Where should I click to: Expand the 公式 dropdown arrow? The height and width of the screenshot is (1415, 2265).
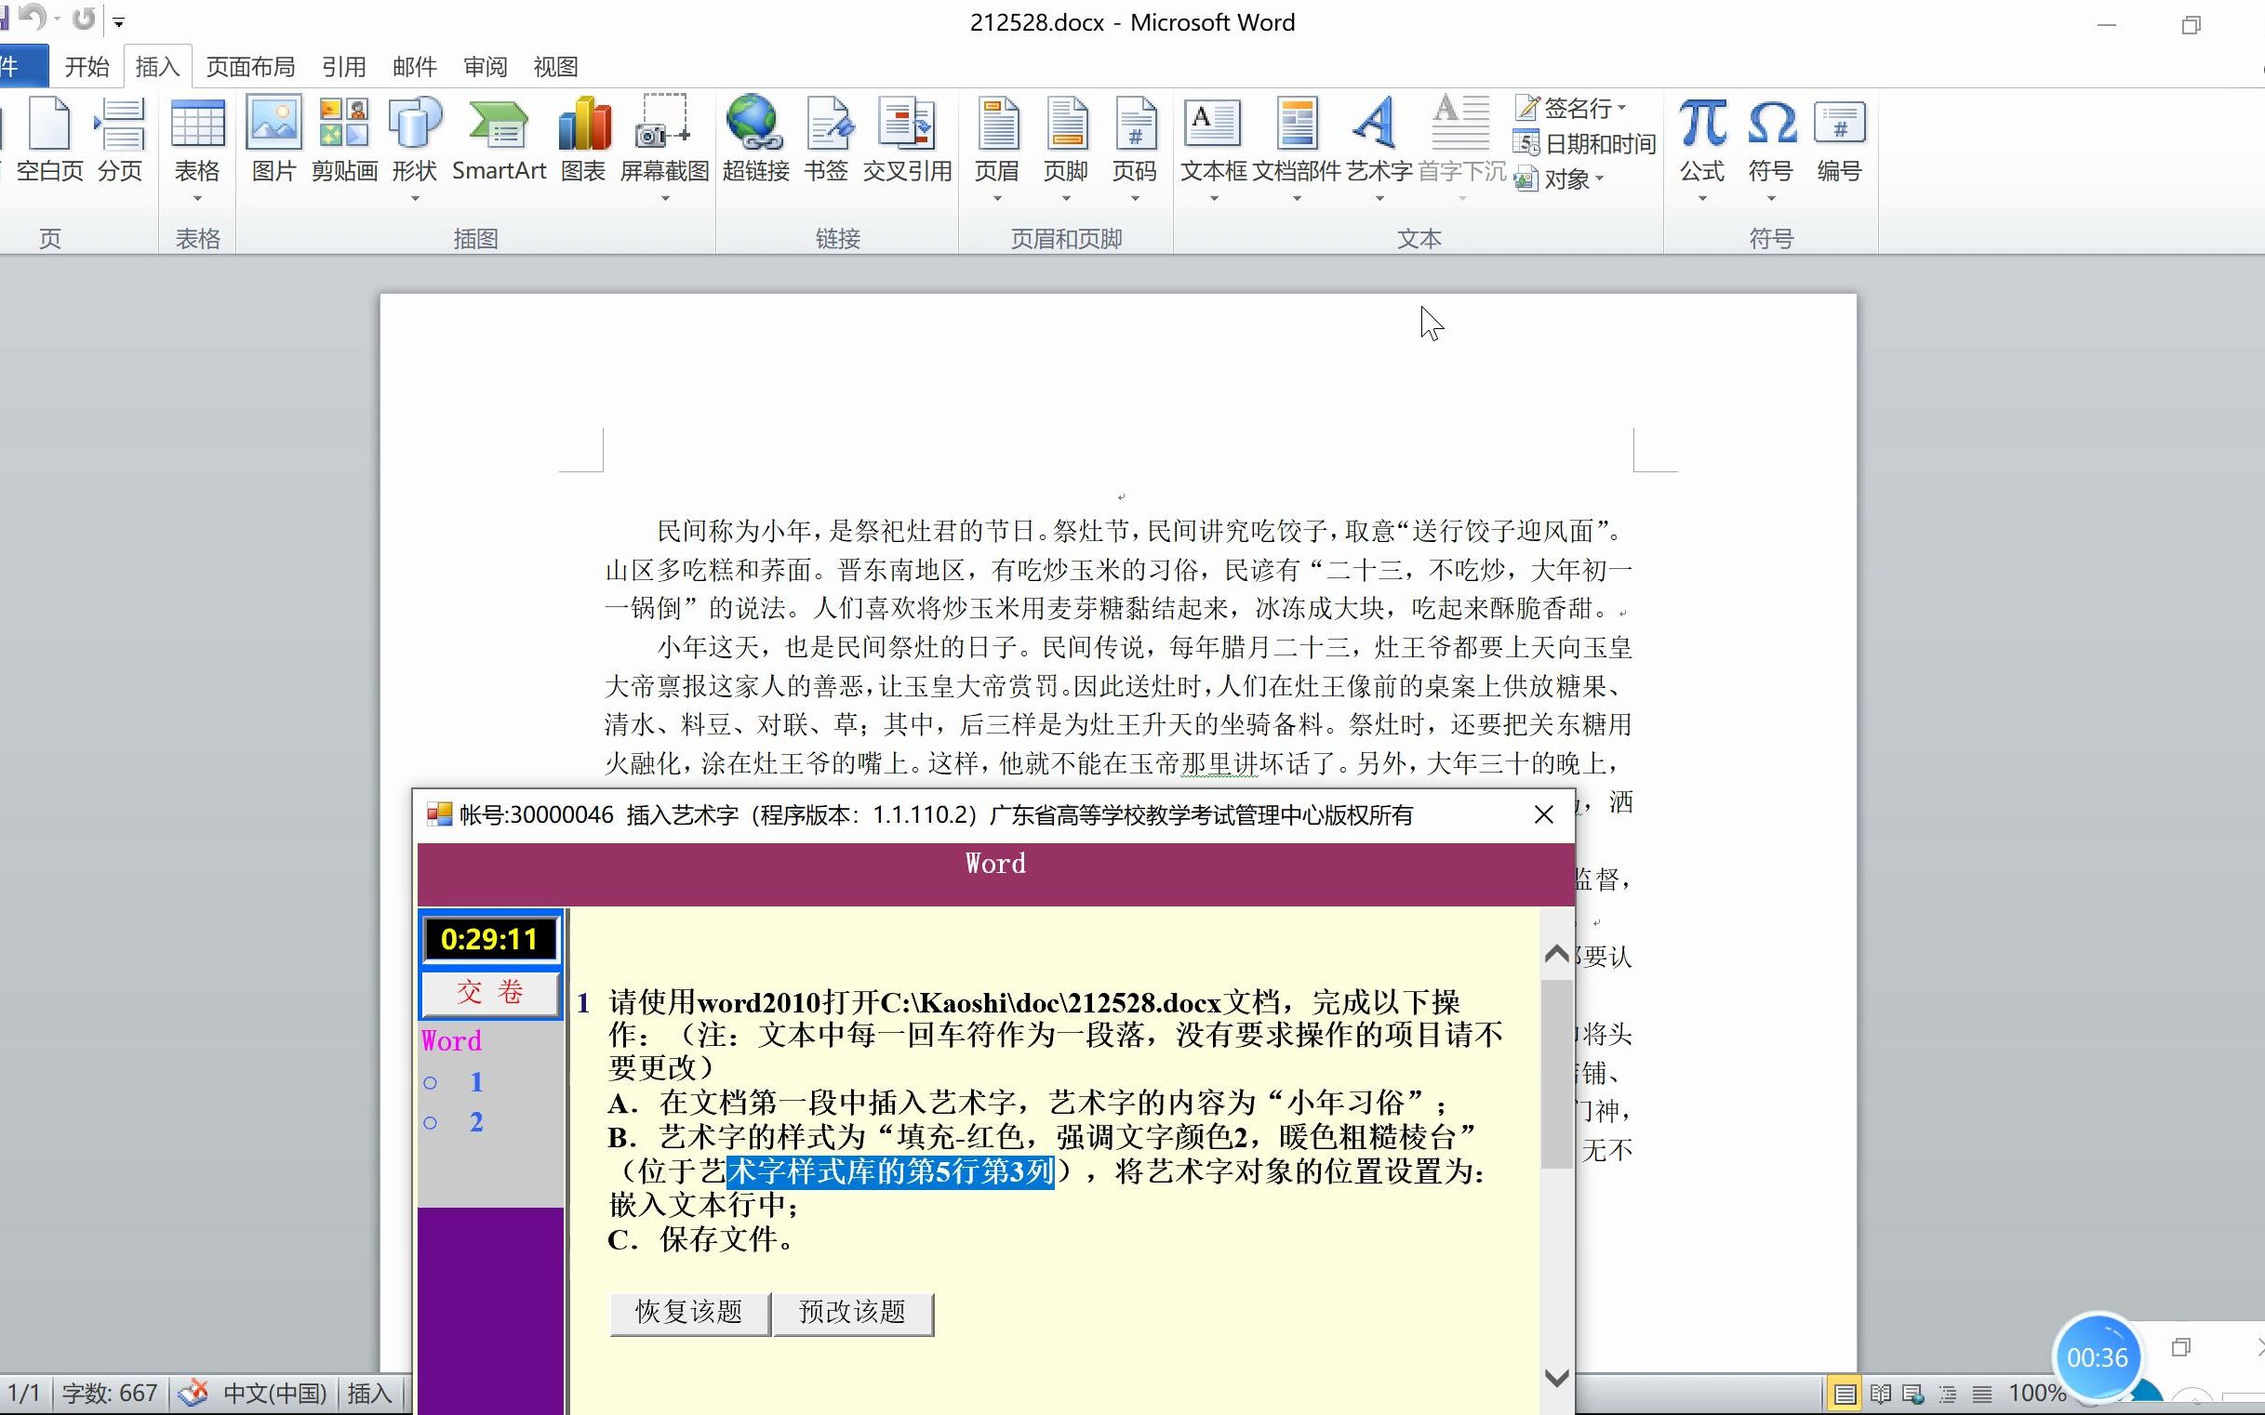(x=1702, y=198)
